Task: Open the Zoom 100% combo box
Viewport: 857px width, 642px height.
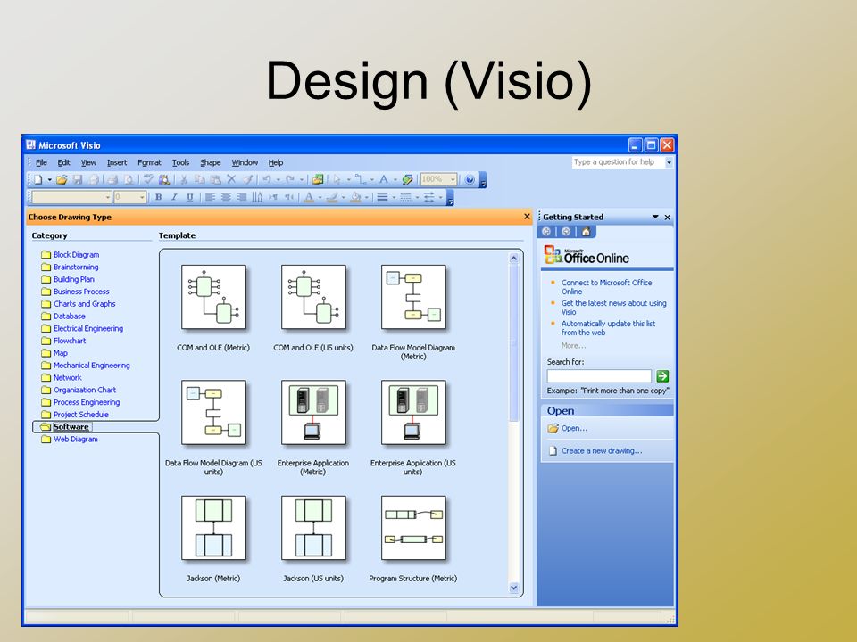Action: [438, 179]
